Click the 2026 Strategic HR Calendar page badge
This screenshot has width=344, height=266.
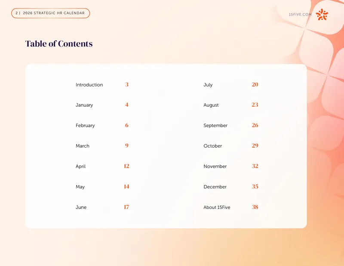point(50,13)
